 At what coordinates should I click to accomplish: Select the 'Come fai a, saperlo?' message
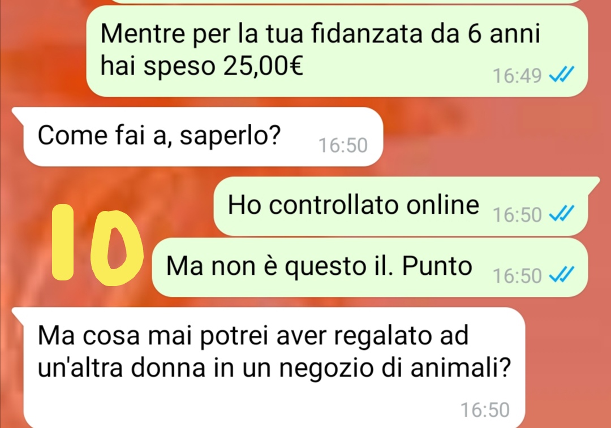[x=203, y=137]
